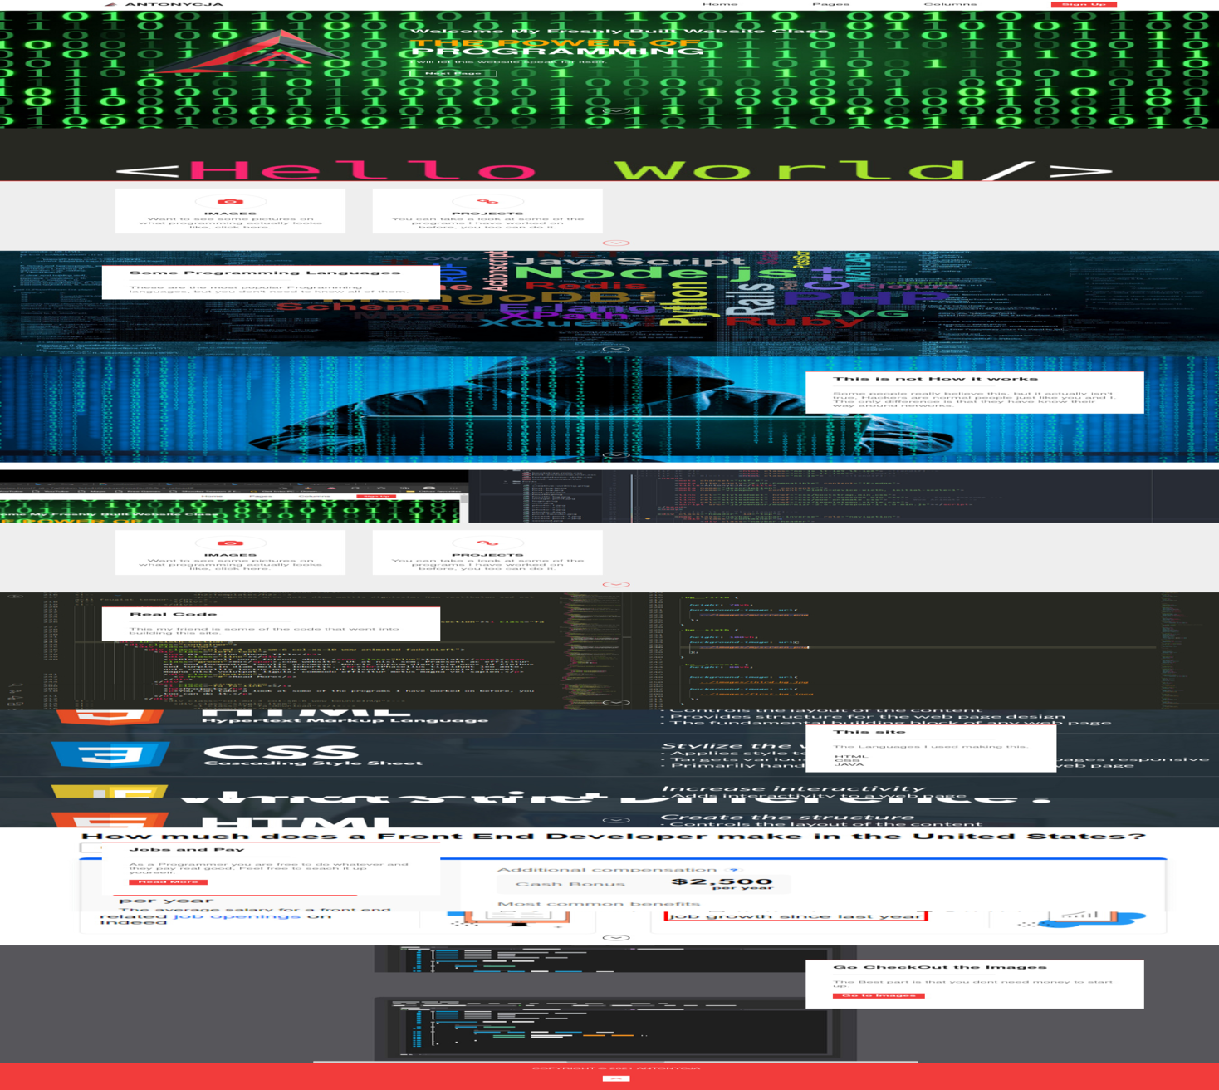Click the IMAGES title above Real Code
Image resolution: width=1219 pixels, height=1090 pixels.
pyautogui.click(x=230, y=555)
